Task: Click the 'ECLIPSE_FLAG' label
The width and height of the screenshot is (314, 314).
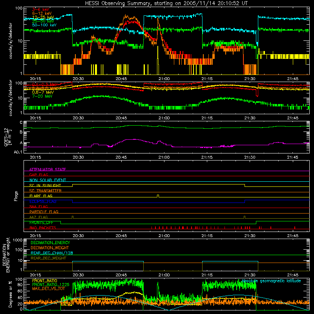Action: (43, 201)
